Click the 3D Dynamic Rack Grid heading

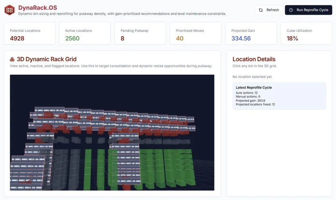[x=47, y=59]
